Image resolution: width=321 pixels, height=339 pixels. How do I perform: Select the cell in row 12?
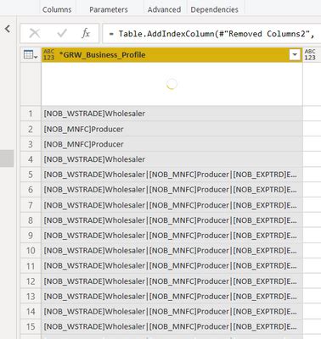(x=172, y=281)
